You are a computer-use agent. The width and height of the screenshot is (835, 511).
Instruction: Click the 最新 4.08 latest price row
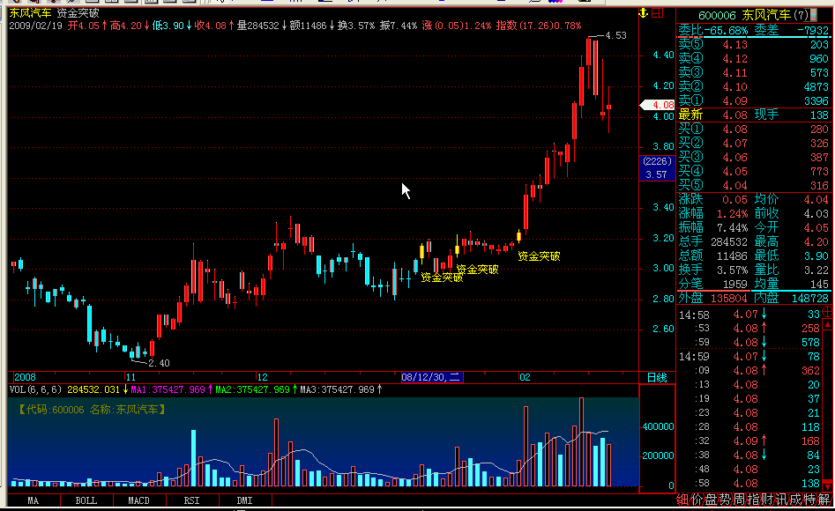(x=754, y=115)
